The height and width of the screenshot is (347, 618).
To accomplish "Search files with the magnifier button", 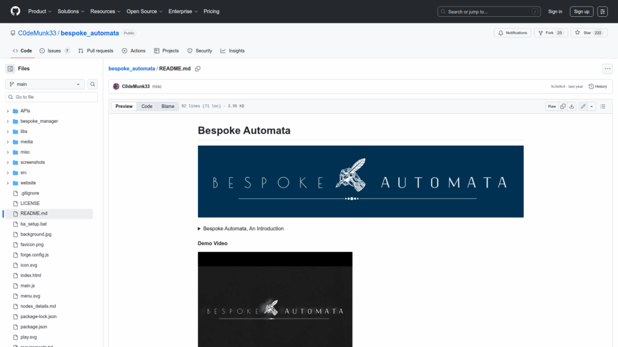I will 92,84.
